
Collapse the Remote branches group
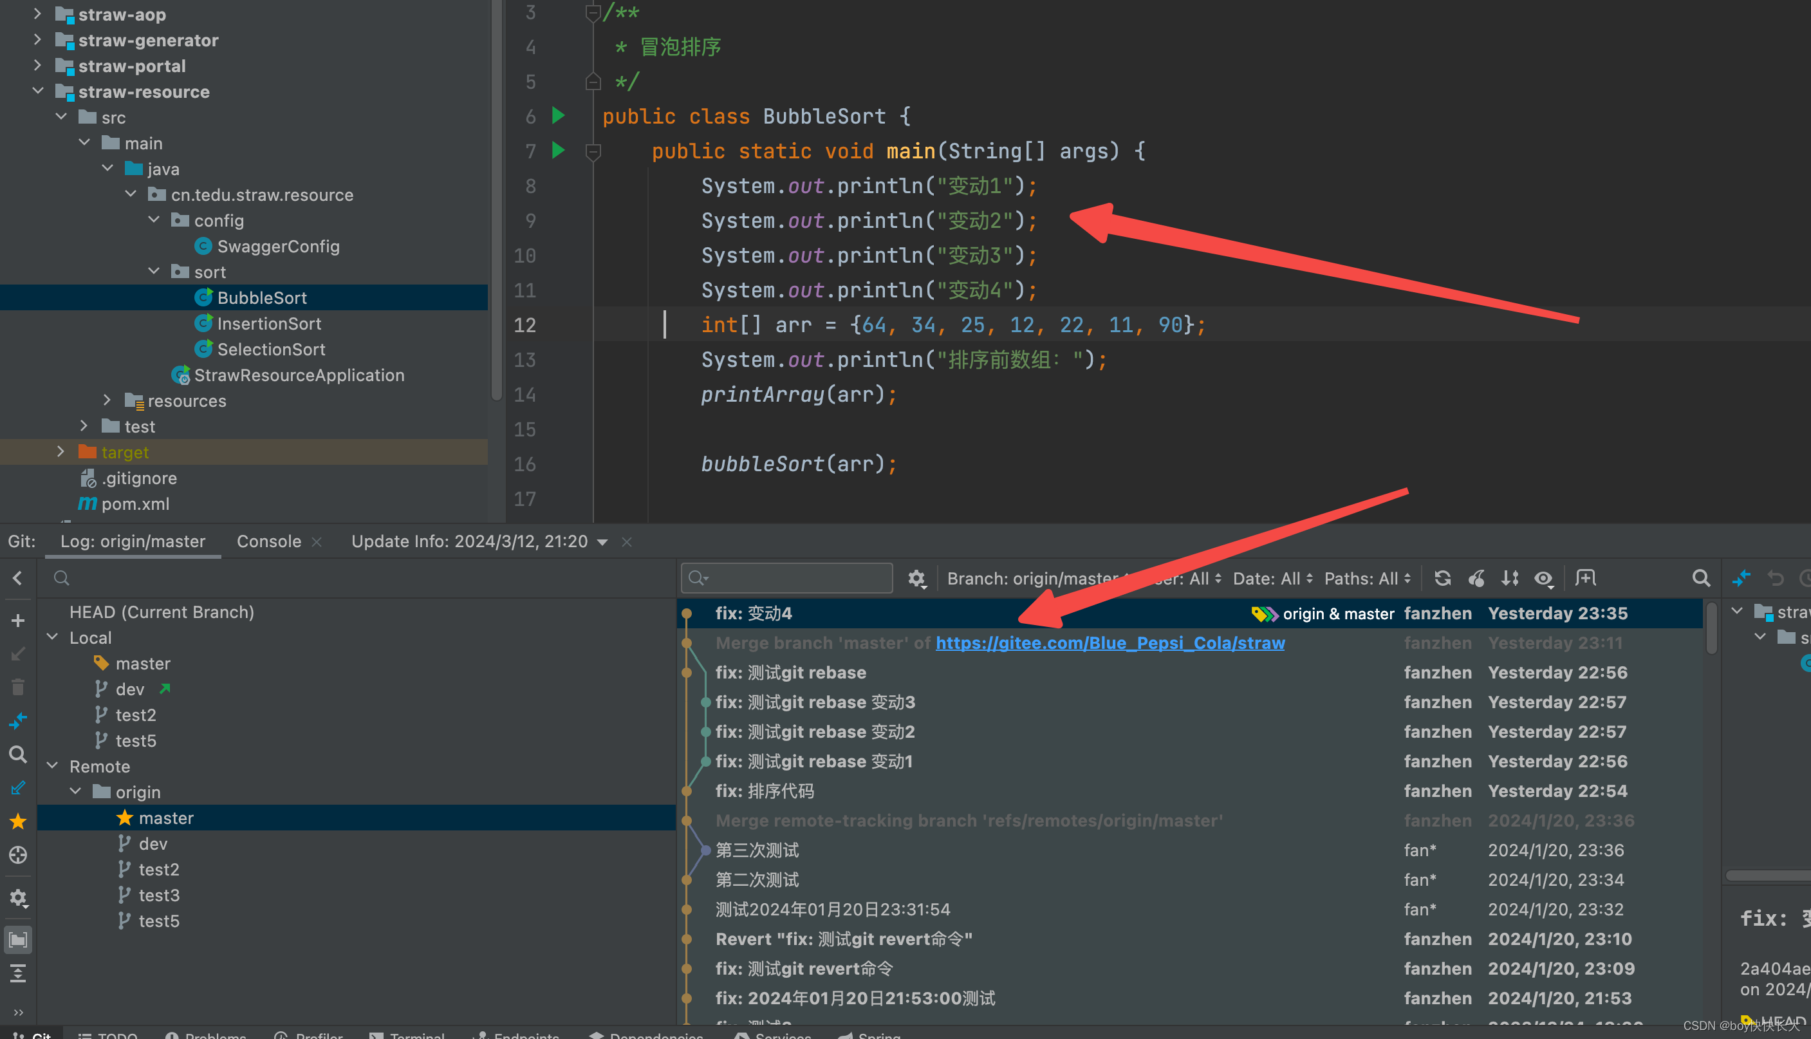[52, 765]
